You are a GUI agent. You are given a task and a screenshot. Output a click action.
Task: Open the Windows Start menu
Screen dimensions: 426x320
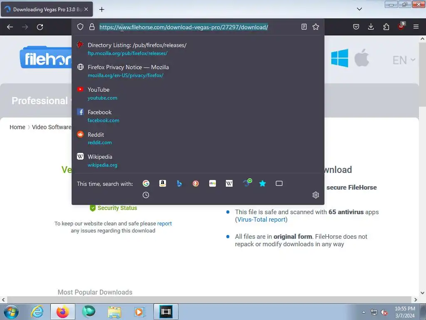tap(11, 312)
